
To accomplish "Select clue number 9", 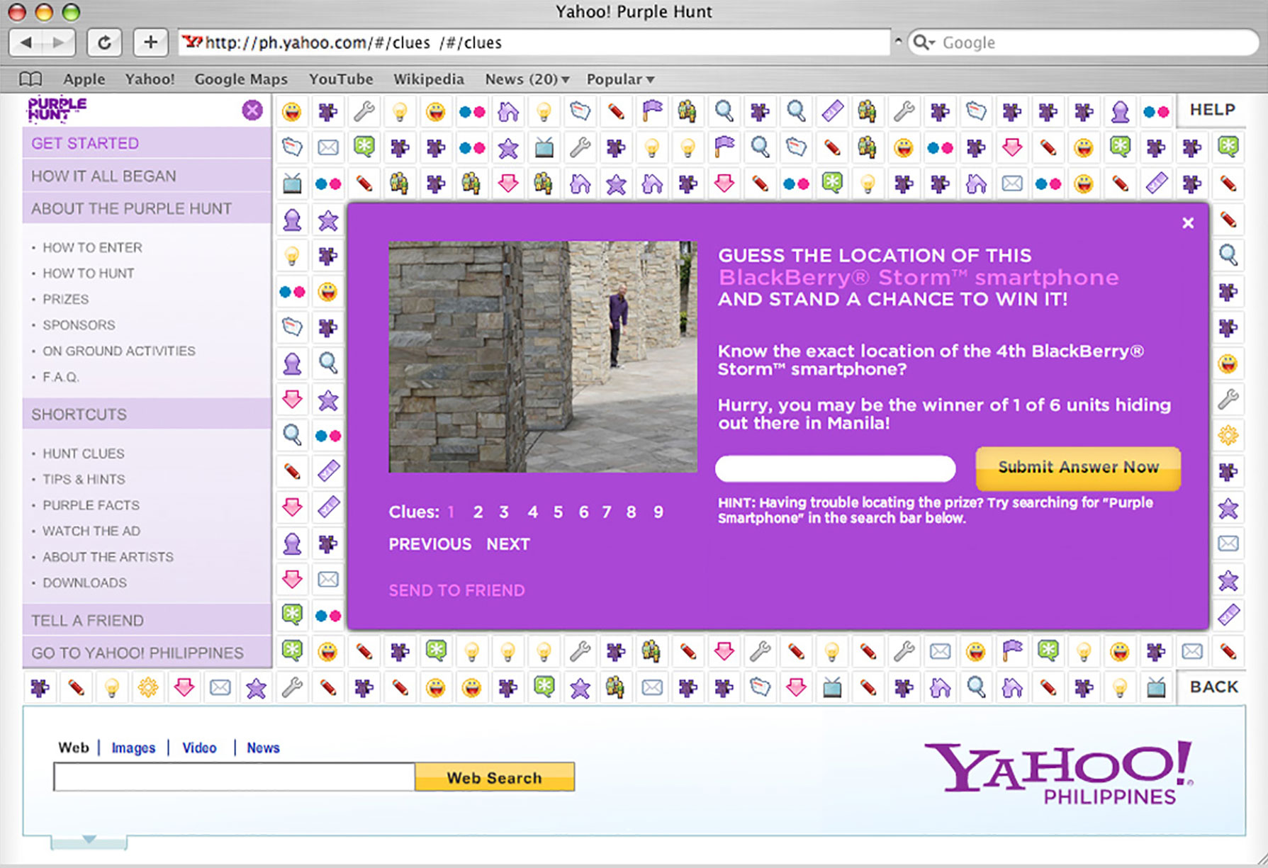I will point(658,512).
